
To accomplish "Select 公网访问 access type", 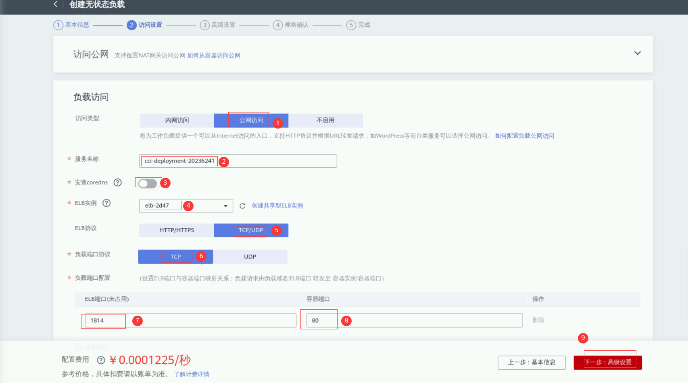I will (251, 121).
